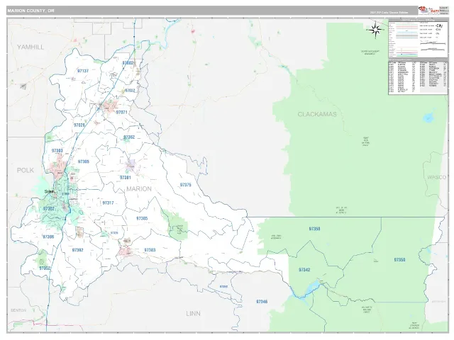Click the LINN county label
The width and height of the screenshot is (454, 340).
pos(193,313)
